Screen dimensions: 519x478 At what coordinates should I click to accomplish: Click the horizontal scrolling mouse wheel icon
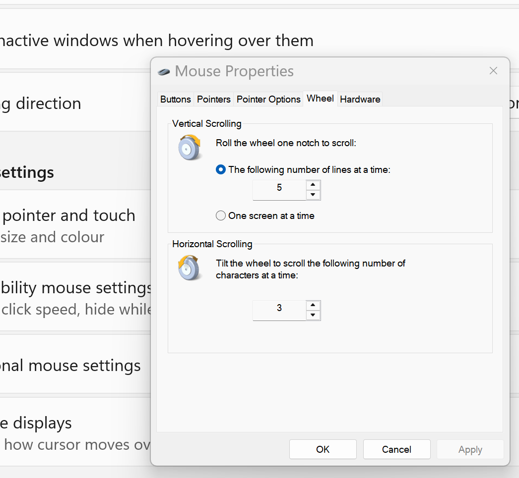tap(190, 267)
